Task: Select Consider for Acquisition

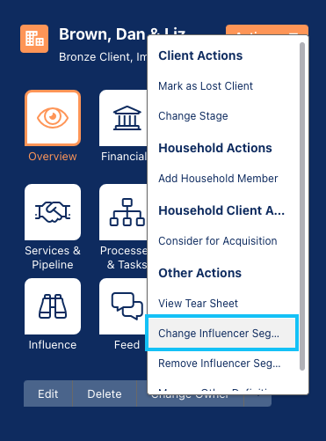Action: tap(218, 241)
